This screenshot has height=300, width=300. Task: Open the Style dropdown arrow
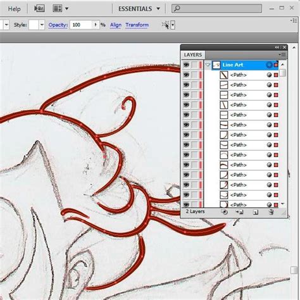[x=42, y=25]
